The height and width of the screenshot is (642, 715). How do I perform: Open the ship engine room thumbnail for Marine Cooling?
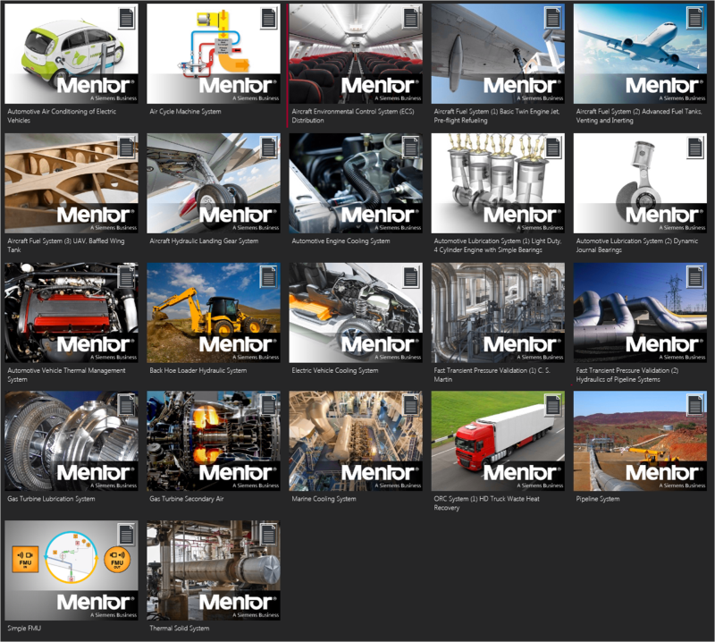(356, 441)
